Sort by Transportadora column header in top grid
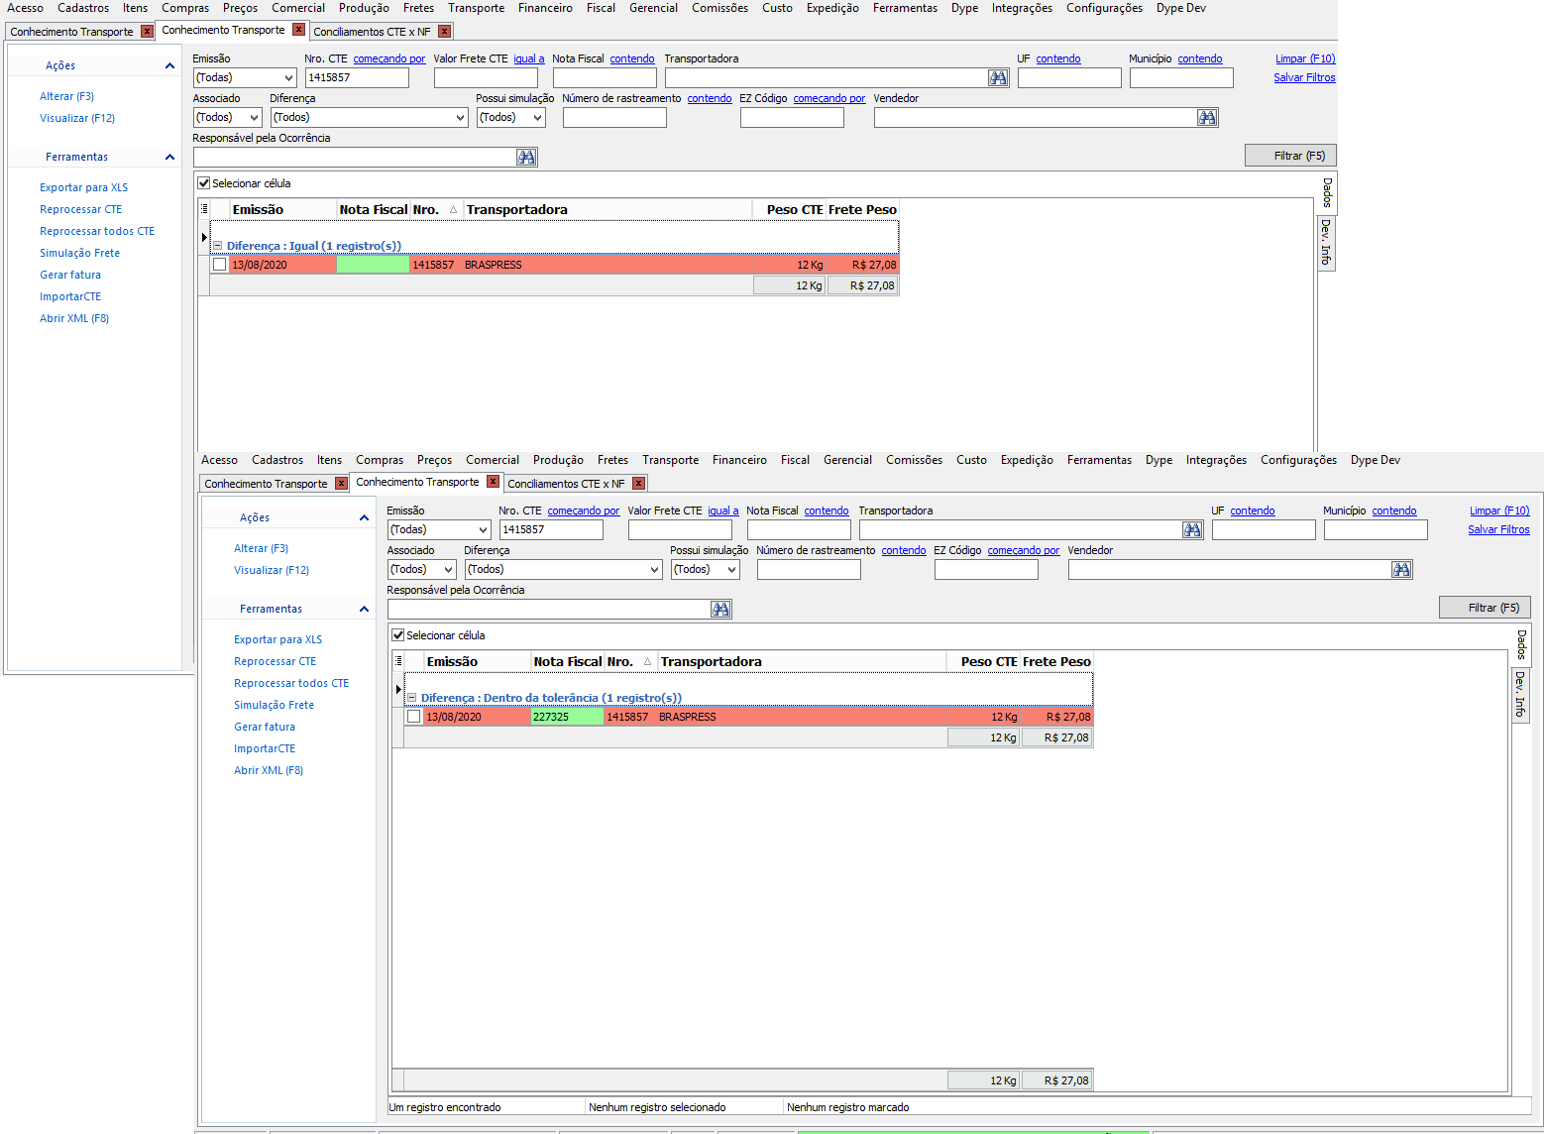This screenshot has height=1134, width=1546. click(607, 209)
